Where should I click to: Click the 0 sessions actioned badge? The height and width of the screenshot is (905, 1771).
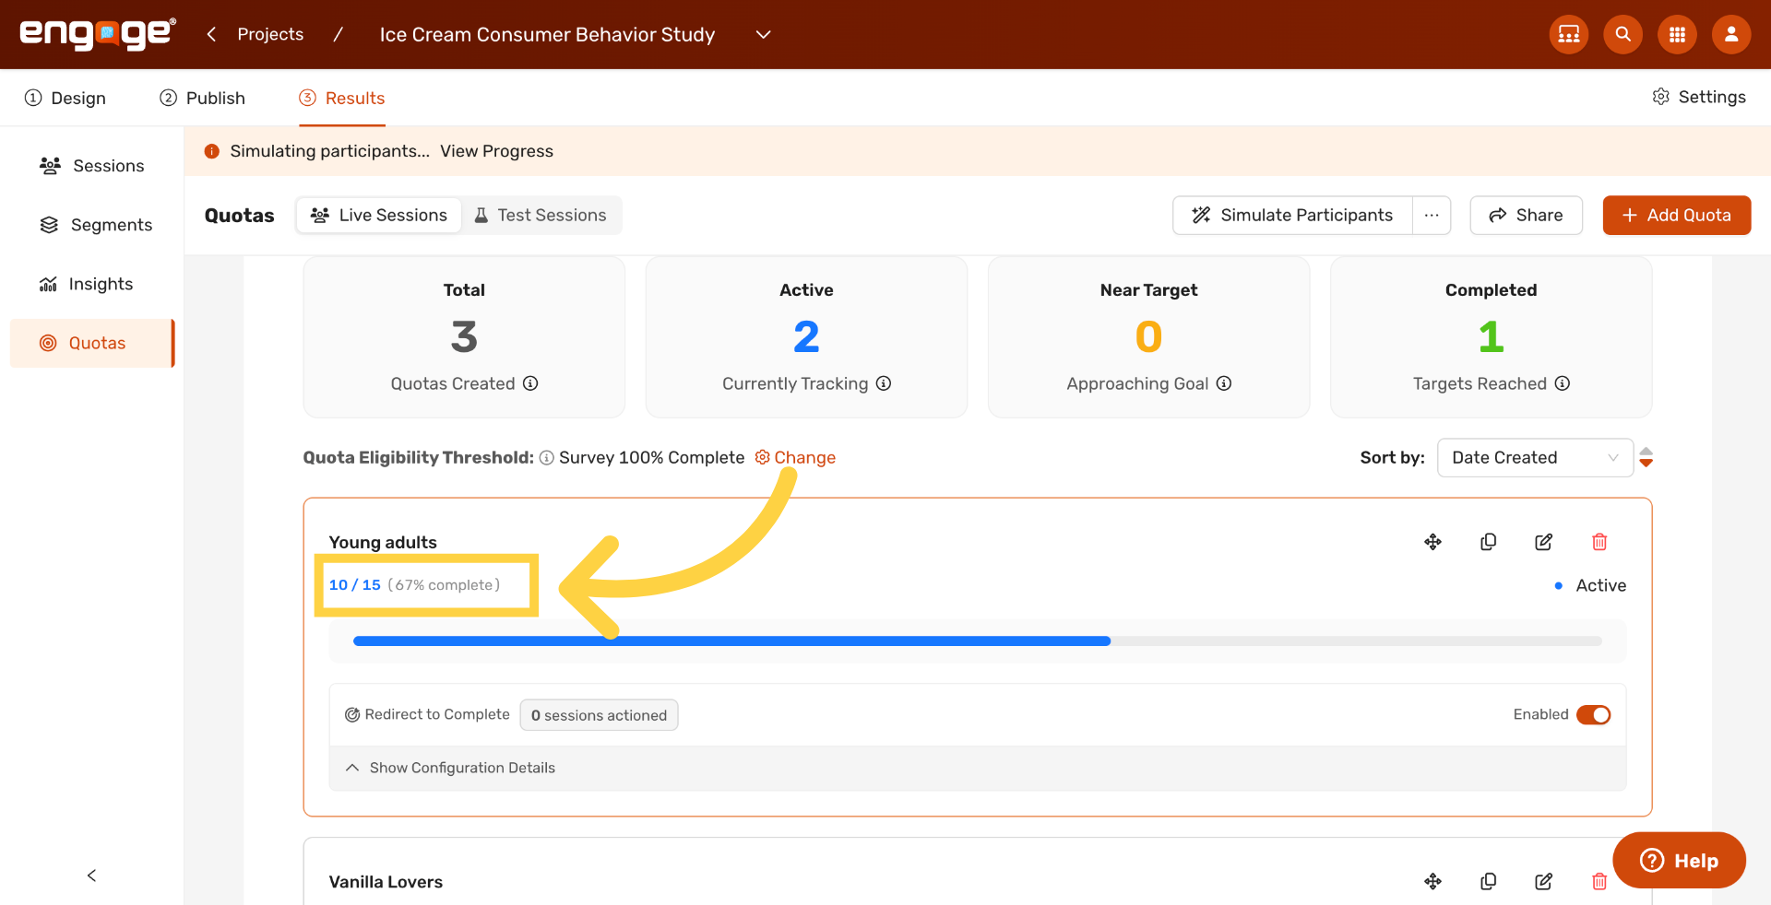click(599, 715)
